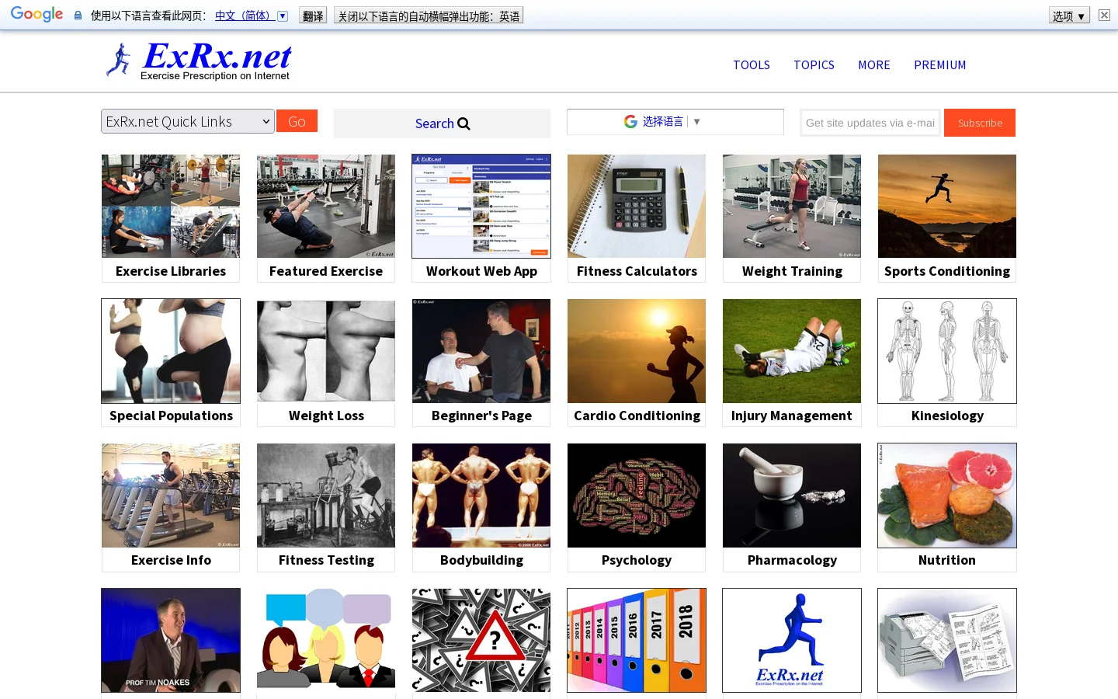Click the Exercise Libraries label
The height and width of the screenshot is (699, 1118).
[x=171, y=271]
